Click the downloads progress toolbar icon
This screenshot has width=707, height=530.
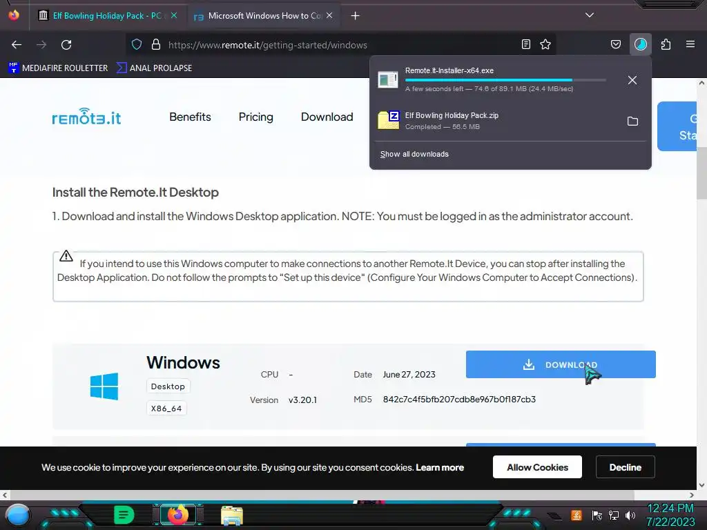(640, 44)
